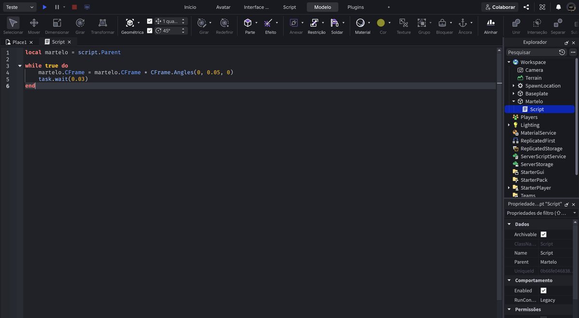This screenshot has width=579, height=318.
Task: Open the Material dropdown arrow
Action: tap(369, 23)
